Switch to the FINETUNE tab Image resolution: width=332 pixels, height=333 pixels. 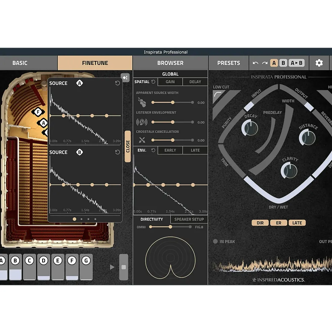click(95, 63)
